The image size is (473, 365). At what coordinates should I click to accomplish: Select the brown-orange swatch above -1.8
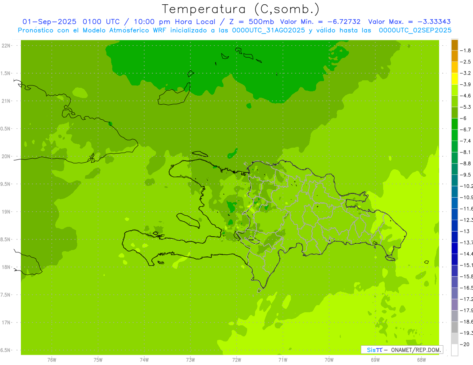pyautogui.click(x=454, y=45)
